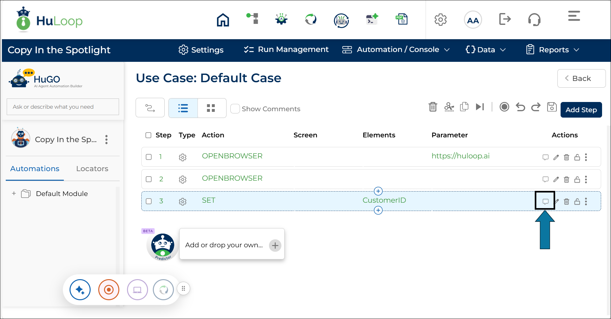Delete step 2 using its trash icon
The width and height of the screenshot is (611, 319).
(x=566, y=179)
